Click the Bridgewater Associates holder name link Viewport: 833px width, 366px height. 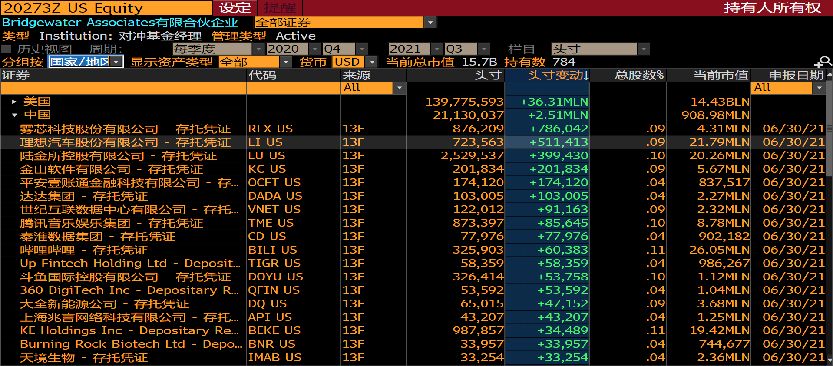click(120, 23)
